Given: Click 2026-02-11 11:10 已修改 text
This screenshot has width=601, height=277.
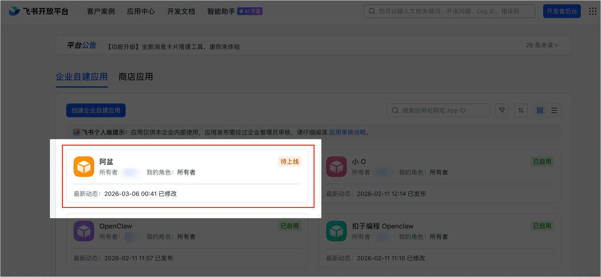Looking at the screenshot, I should tap(391, 258).
